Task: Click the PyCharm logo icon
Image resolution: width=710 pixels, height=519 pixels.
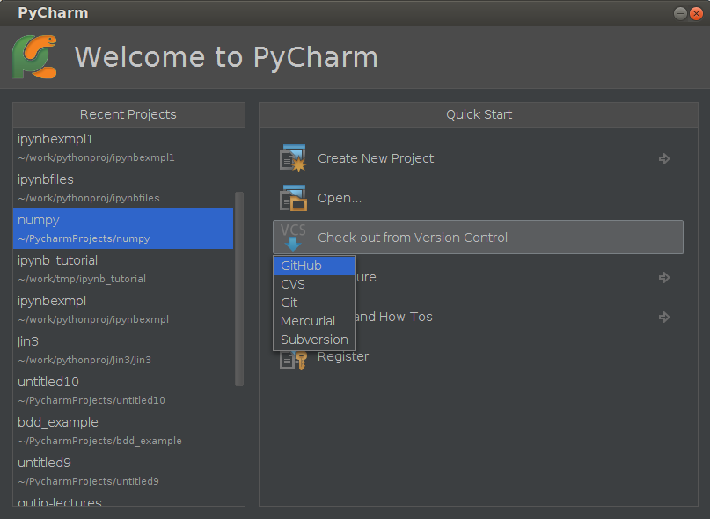Action: tap(34, 57)
